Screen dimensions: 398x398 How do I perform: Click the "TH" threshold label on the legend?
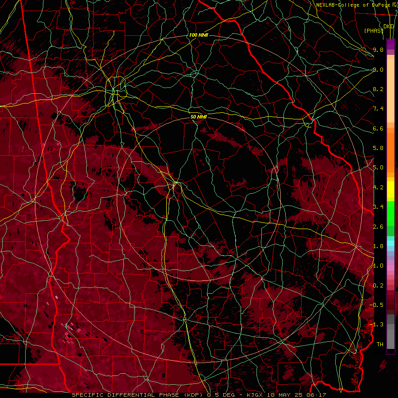tap(380, 344)
